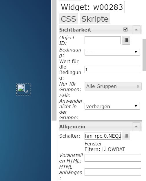146x181 pixels.
Task: Collapse the Allgemein section
Action: point(136,127)
